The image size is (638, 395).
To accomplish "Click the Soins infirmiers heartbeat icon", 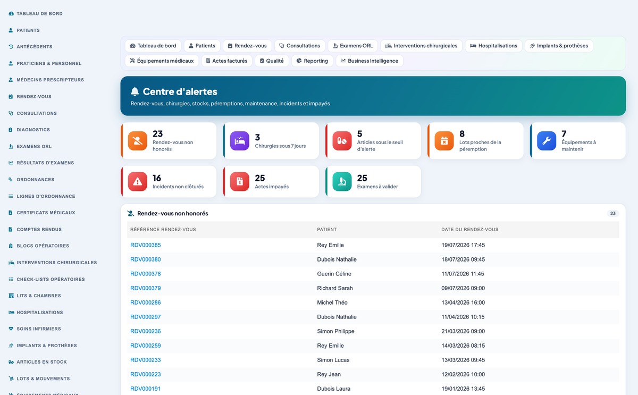I will tap(11, 329).
